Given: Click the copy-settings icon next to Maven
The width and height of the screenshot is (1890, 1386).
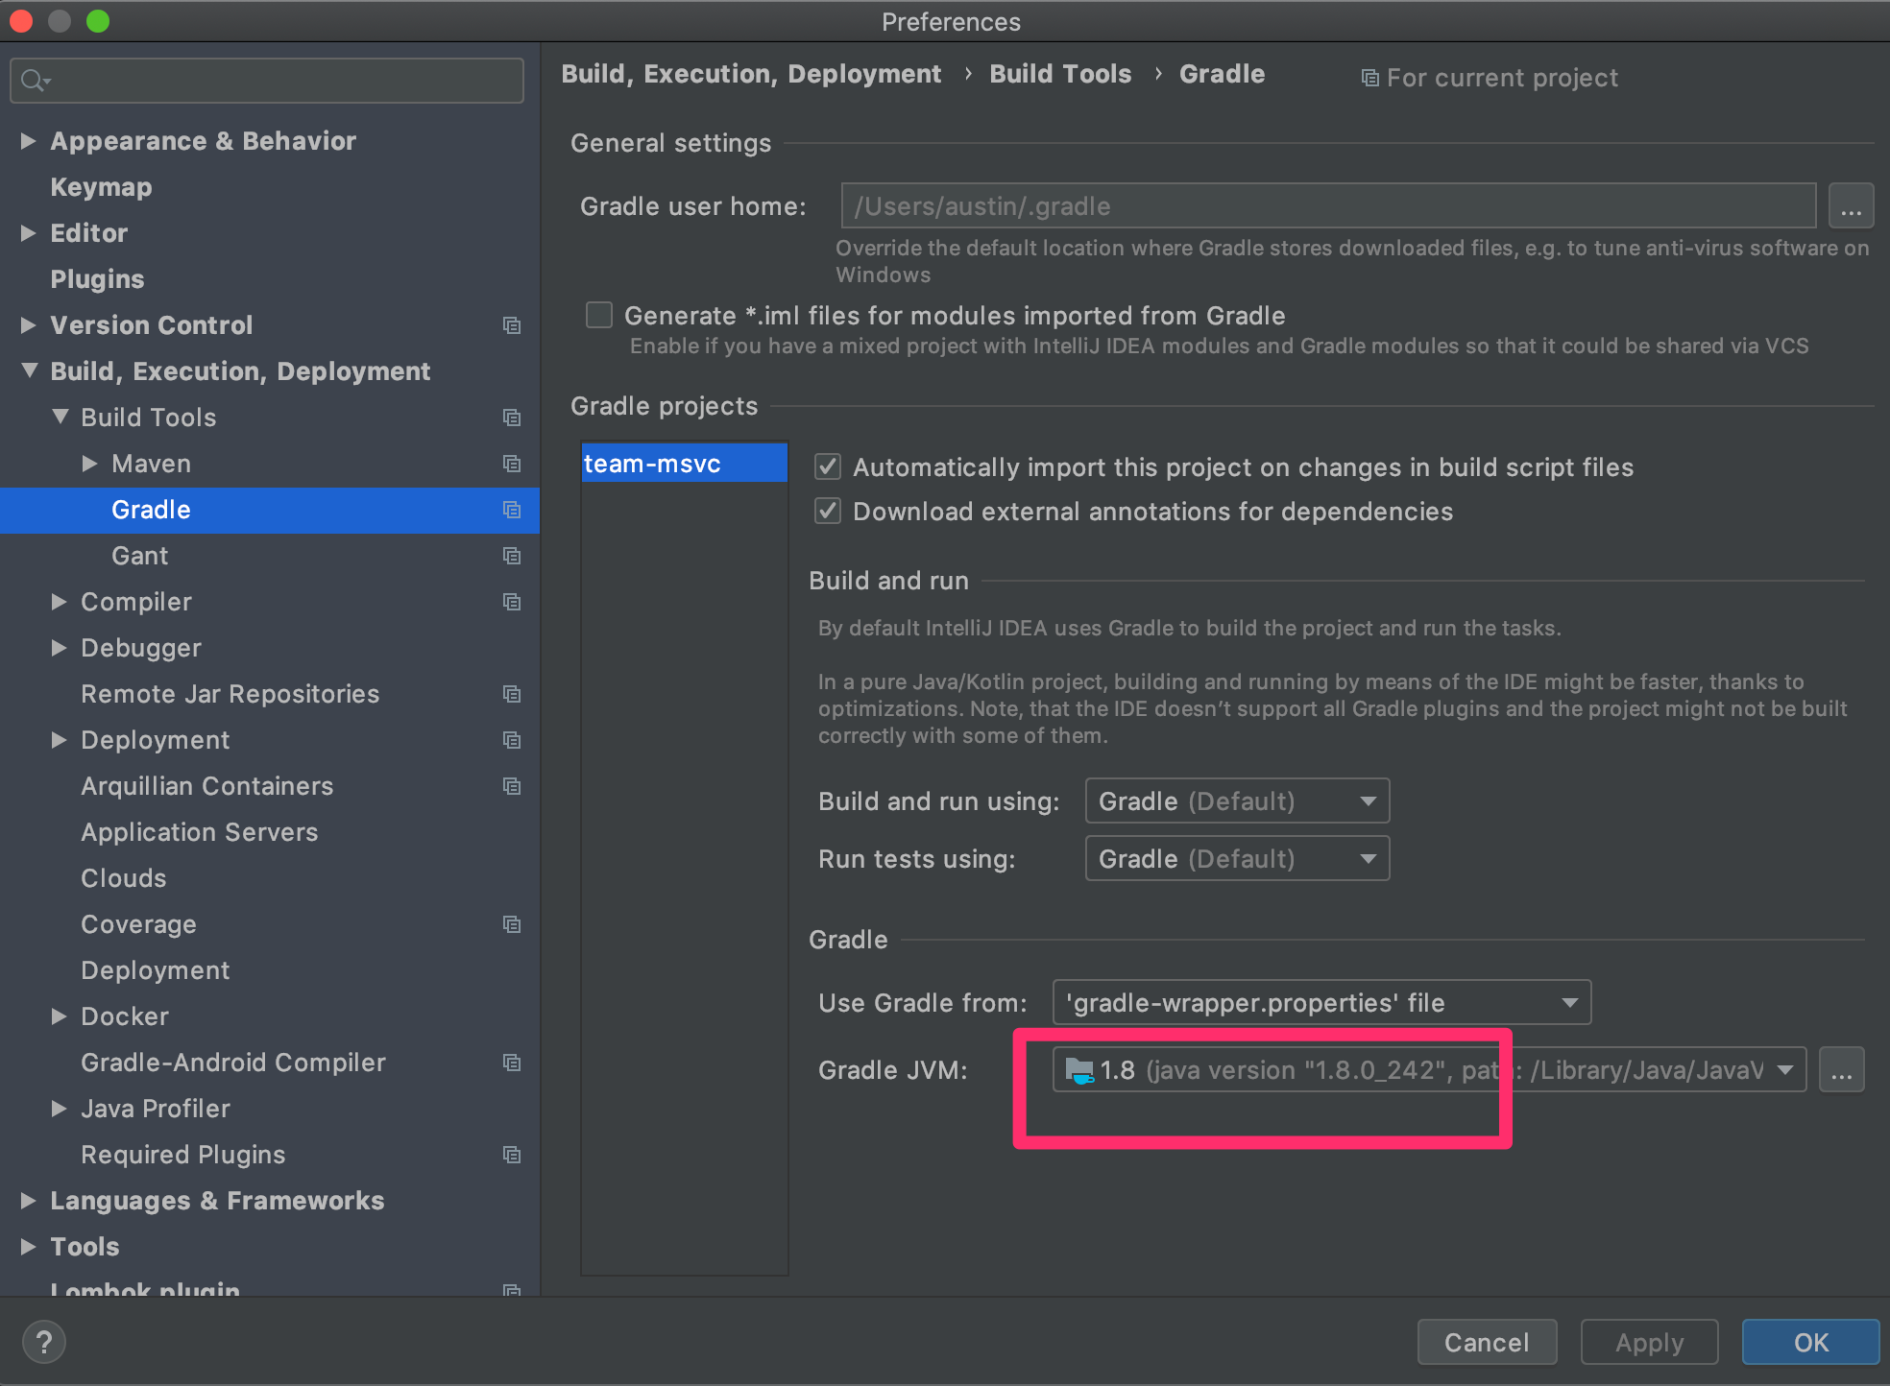Looking at the screenshot, I should point(512,464).
